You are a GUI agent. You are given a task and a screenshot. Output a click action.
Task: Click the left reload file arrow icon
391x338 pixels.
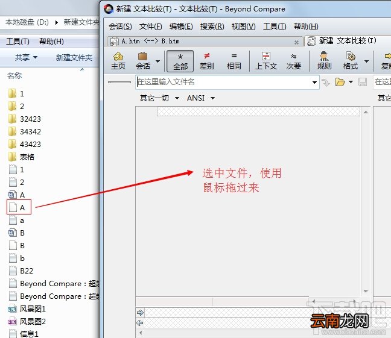(326, 82)
